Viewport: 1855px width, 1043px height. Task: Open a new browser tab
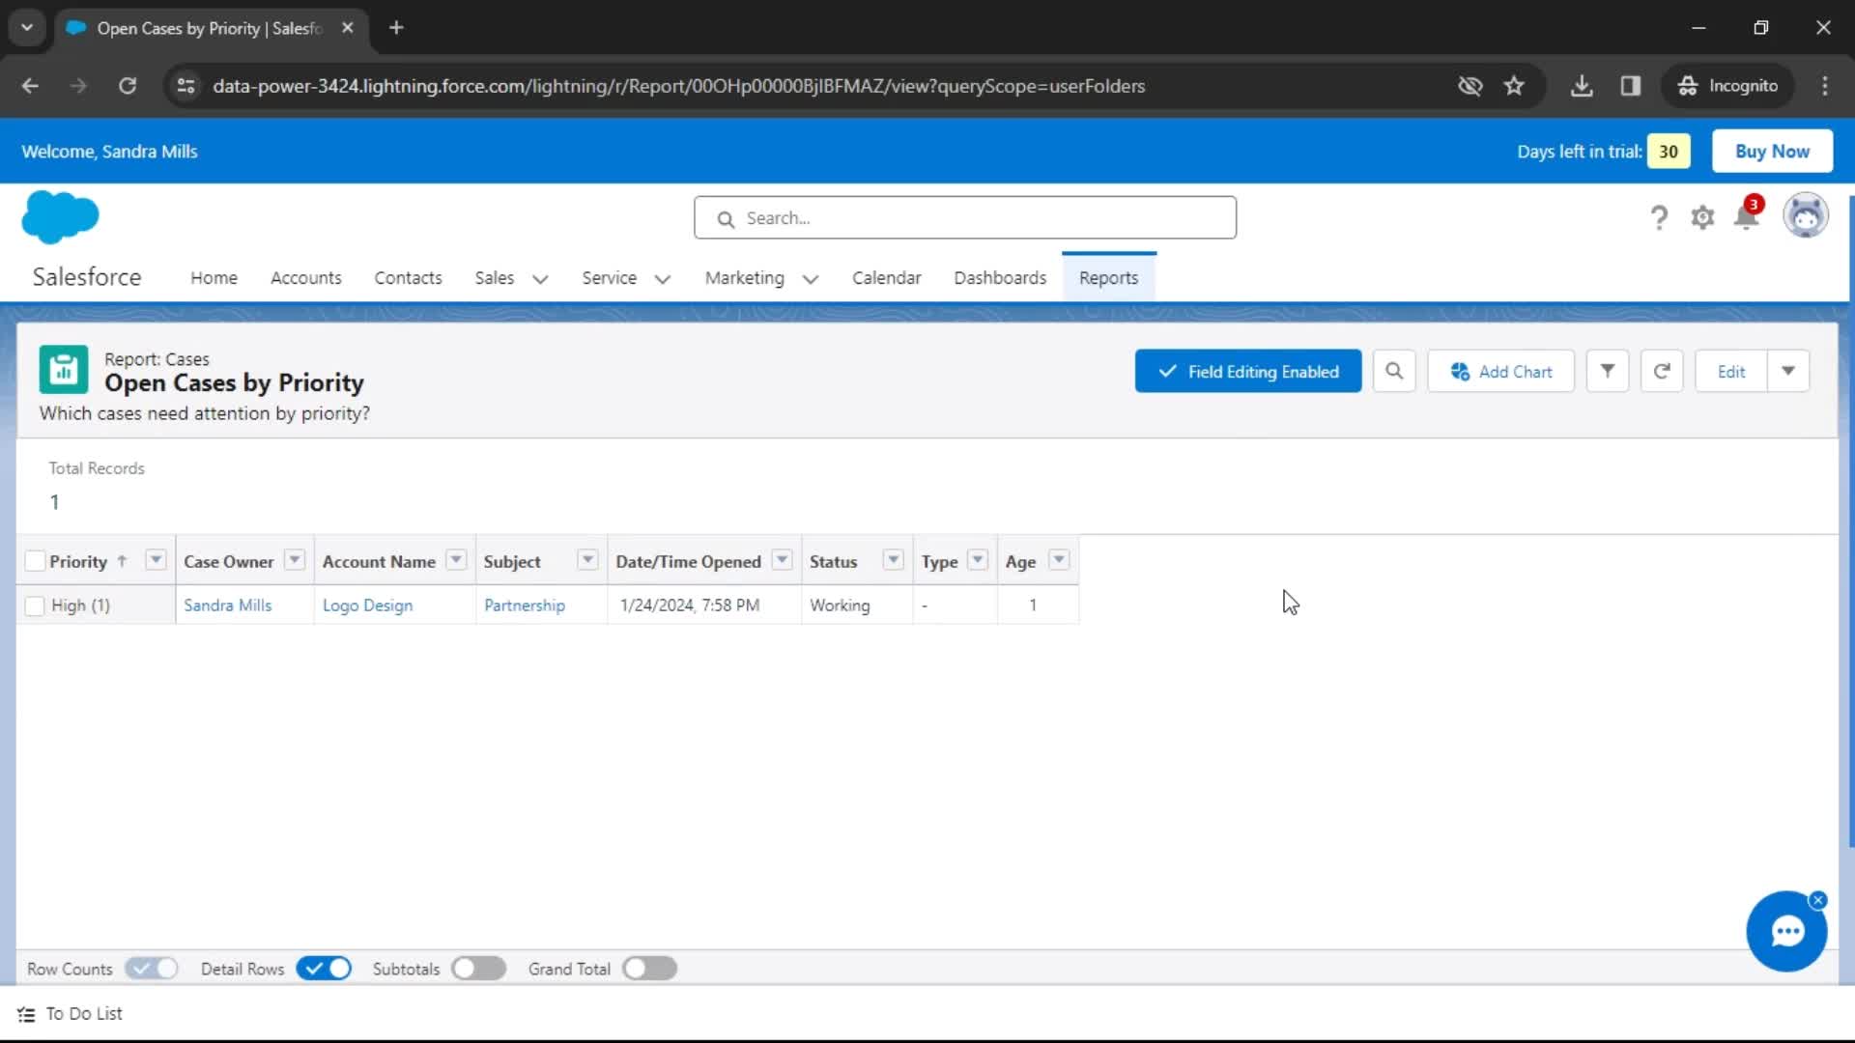396,28
